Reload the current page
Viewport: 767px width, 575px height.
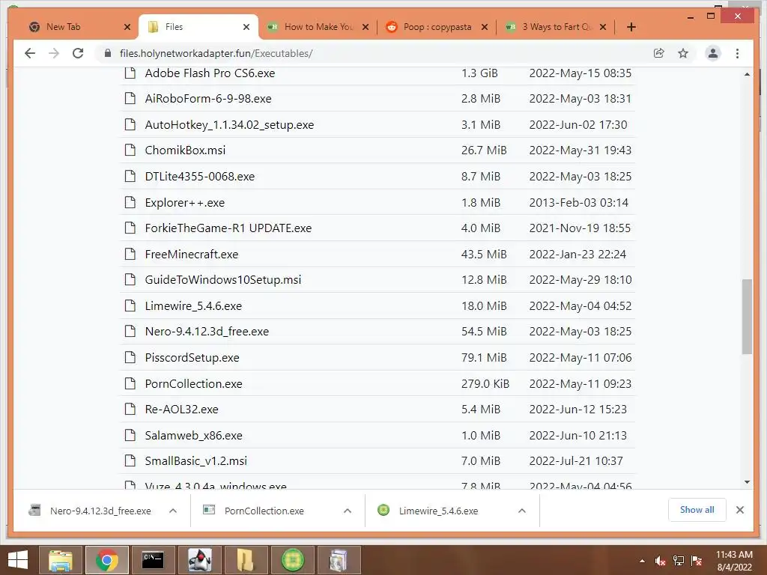78,53
